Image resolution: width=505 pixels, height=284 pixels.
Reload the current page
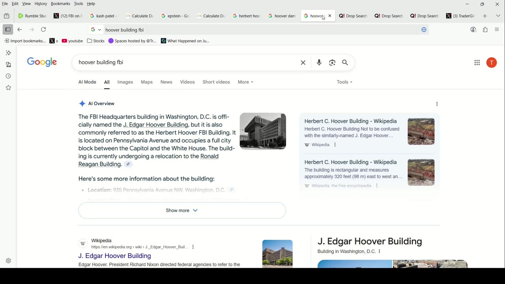pos(43,30)
